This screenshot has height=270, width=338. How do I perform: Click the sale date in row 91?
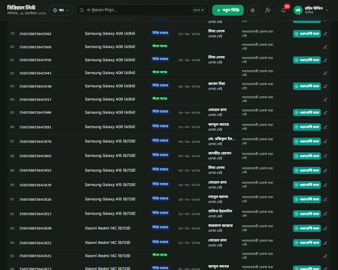click(x=189, y=200)
